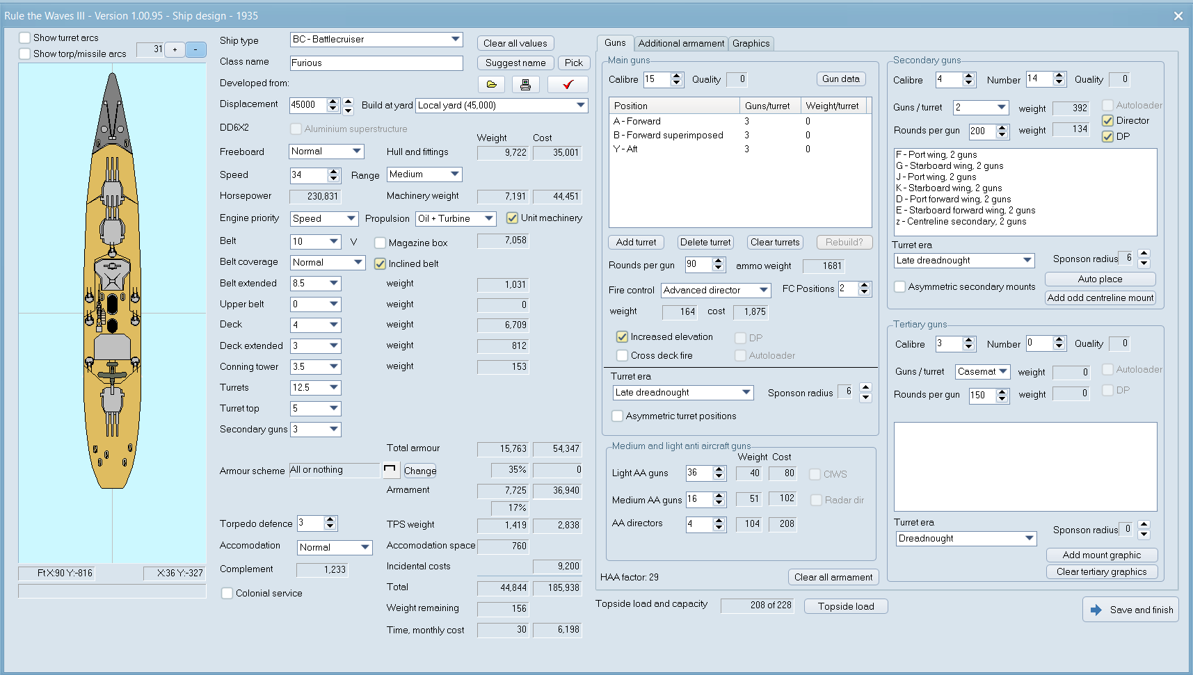
Task: Open the Graphics tab
Action: tap(751, 43)
